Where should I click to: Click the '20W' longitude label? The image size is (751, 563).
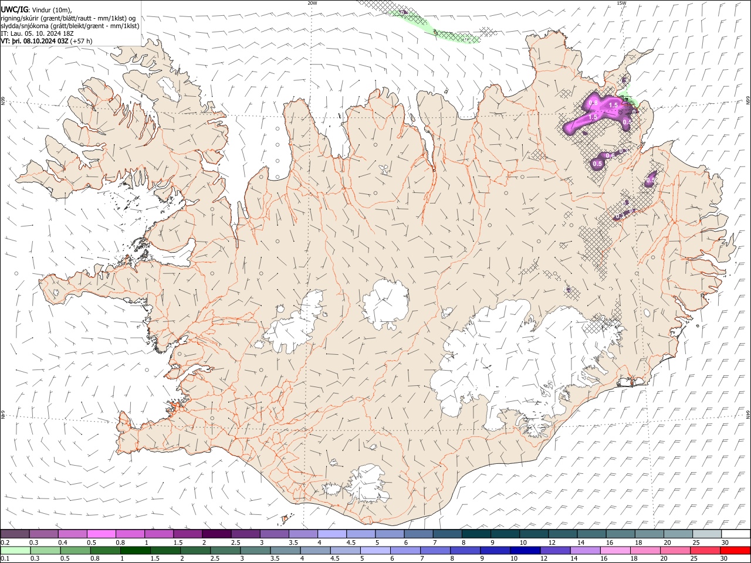point(312,3)
